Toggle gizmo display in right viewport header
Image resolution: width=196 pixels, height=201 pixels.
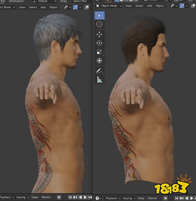(x=182, y=6)
